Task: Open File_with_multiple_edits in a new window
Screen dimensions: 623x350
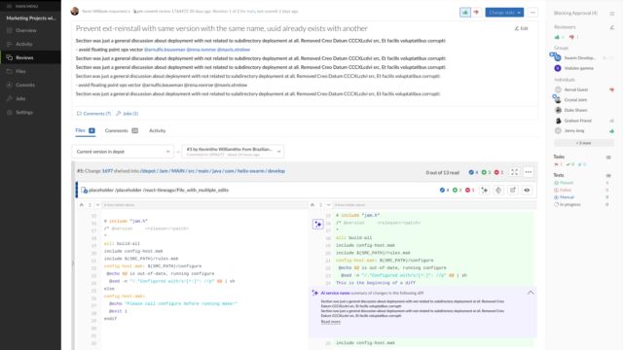Action: pyautogui.click(x=513, y=191)
